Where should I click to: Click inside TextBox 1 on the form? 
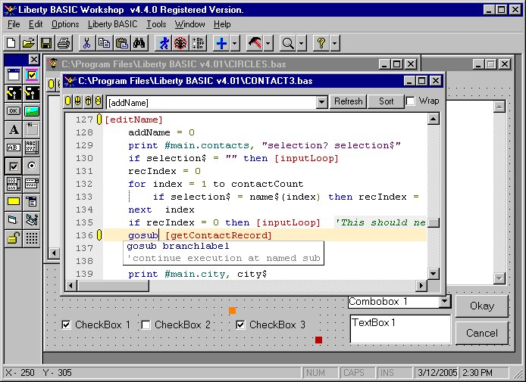[x=400, y=329]
